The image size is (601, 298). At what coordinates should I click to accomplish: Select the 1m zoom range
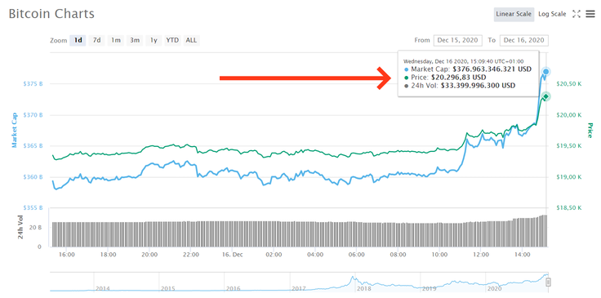tap(116, 40)
